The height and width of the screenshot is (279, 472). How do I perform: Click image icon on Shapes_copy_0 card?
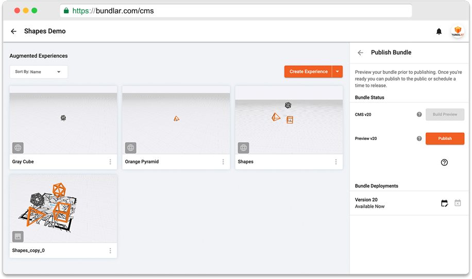click(x=18, y=237)
